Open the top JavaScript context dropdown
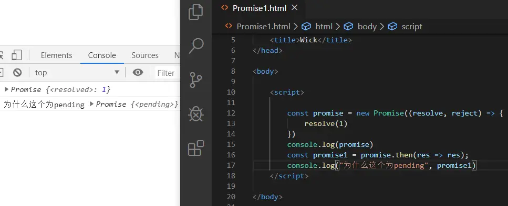The image size is (508, 206). [x=77, y=73]
